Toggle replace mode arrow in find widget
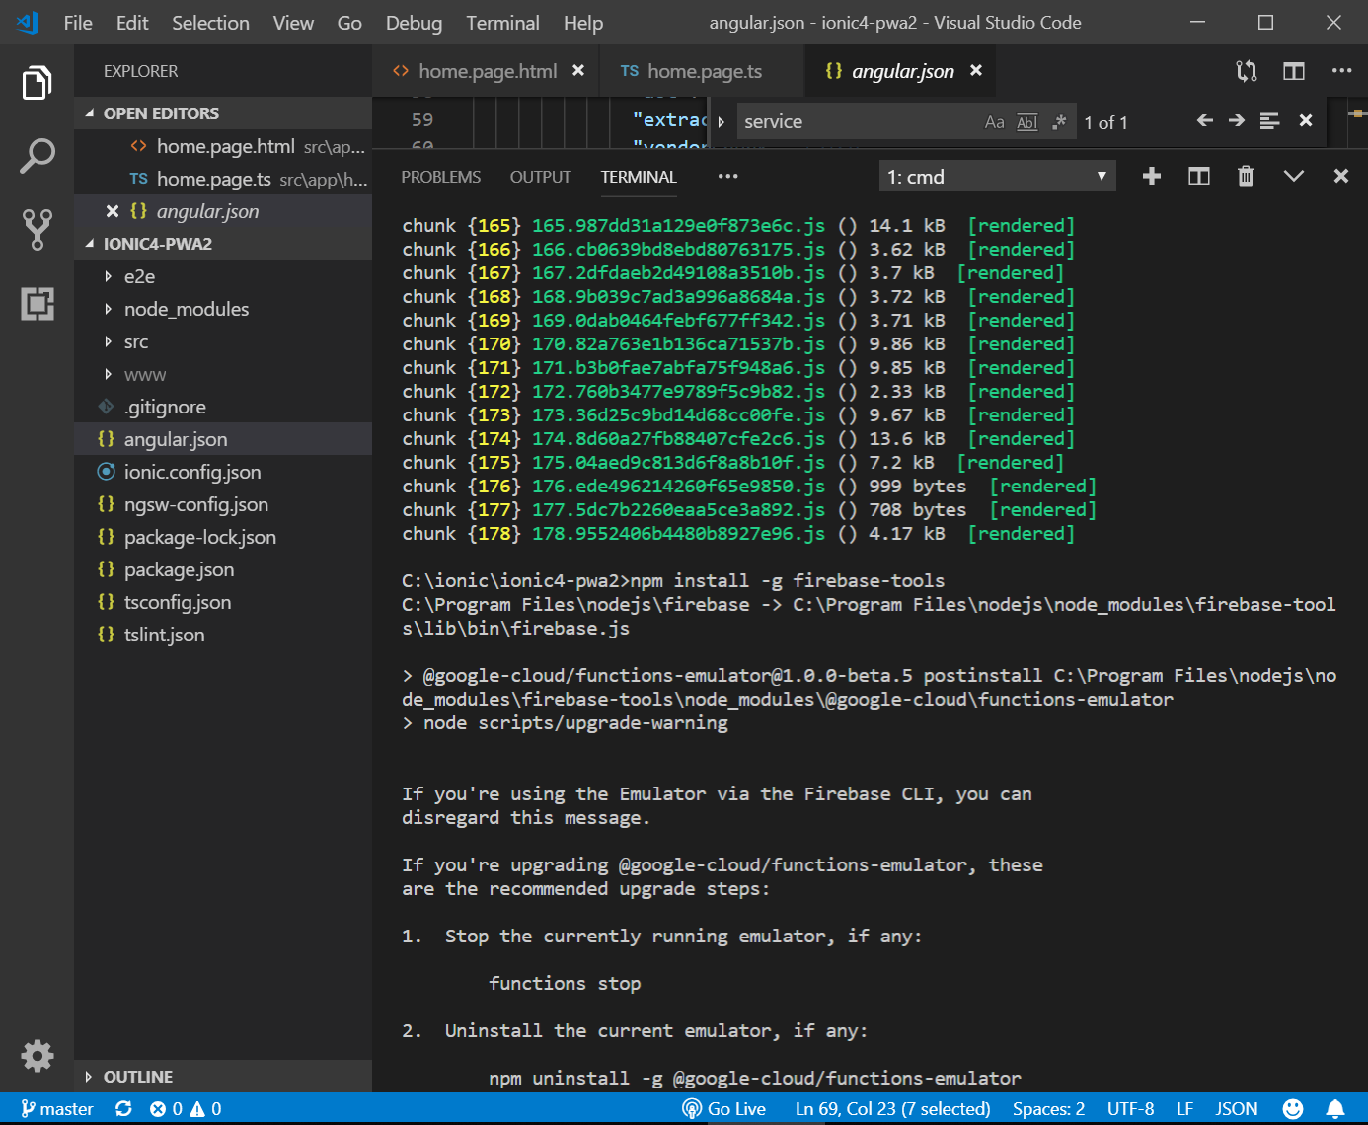This screenshot has height=1125, width=1368. pos(722,122)
